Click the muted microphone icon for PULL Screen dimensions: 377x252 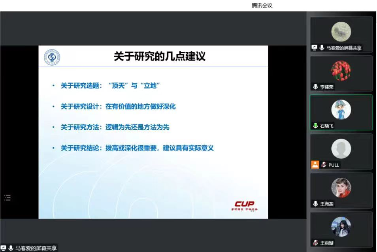coord(324,165)
